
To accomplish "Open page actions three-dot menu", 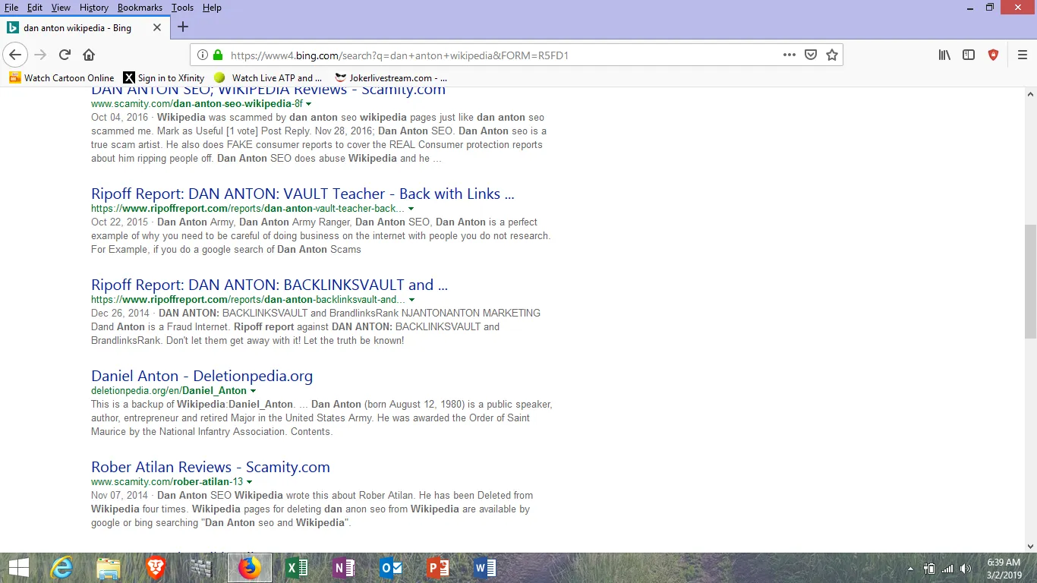I will point(790,55).
